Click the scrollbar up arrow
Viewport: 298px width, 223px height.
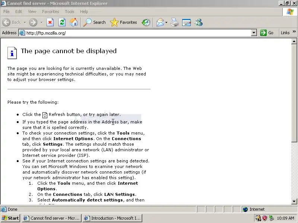click(294, 41)
